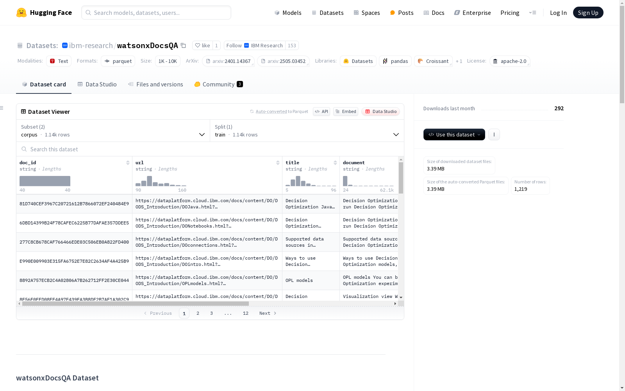The image size is (625, 391).
Task: Go to page 3 of the table
Action: [x=212, y=313]
